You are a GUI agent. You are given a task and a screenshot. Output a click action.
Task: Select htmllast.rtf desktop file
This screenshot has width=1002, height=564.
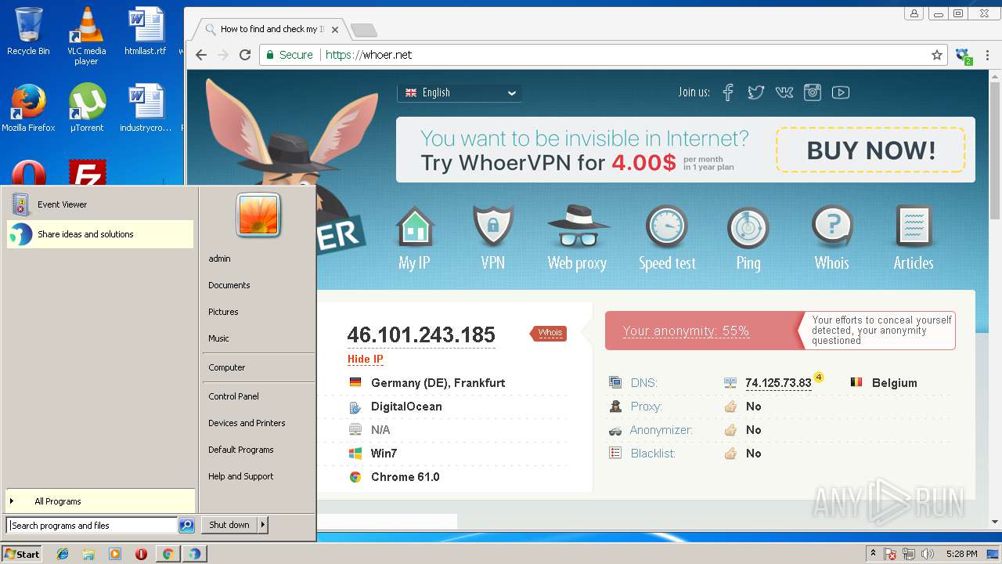point(146,31)
